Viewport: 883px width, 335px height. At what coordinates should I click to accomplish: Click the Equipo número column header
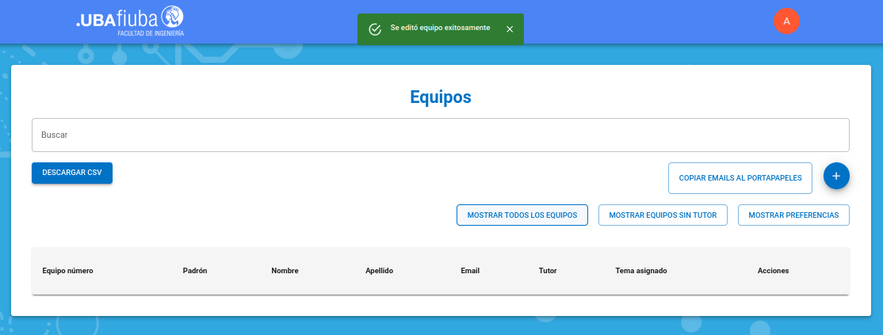(x=67, y=271)
